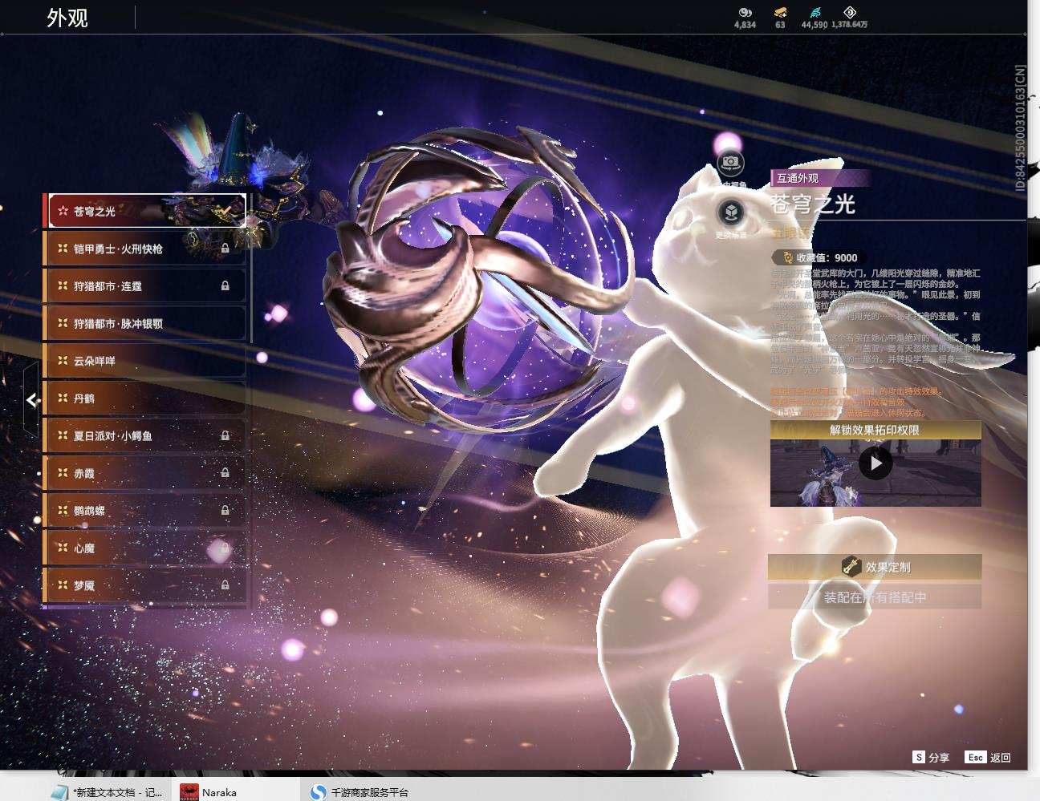1040x801 pixels.
Task: Choose the 丹鹤 skin entry
Action: [144, 398]
